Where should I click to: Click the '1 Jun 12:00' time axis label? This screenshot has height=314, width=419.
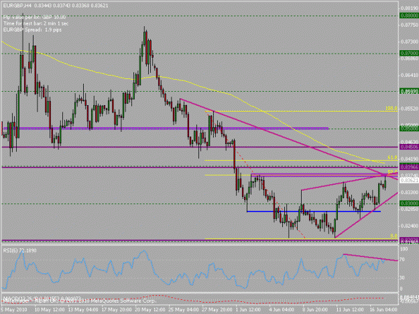[x=247, y=309]
